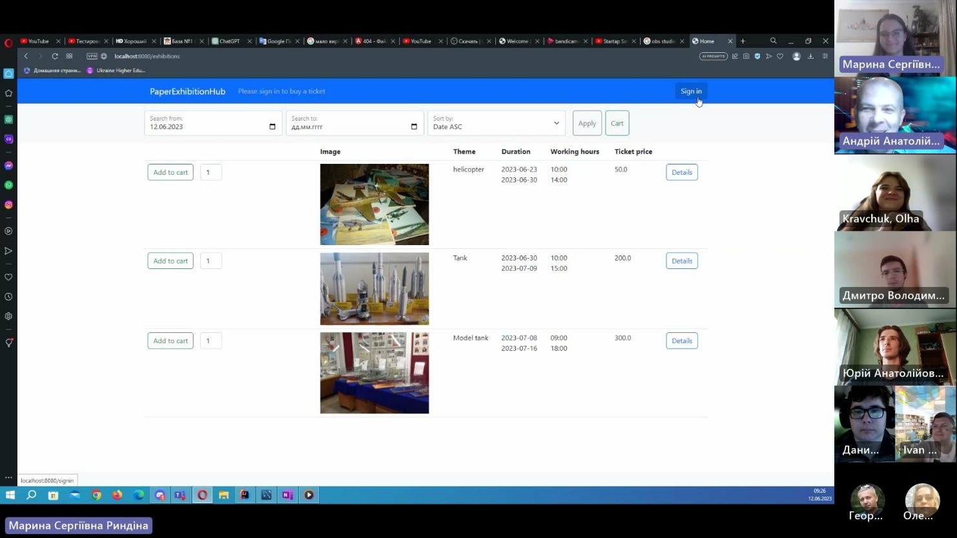Screen dimensions: 957x538
Task: Open the Sort by dropdown
Action: coord(496,123)
